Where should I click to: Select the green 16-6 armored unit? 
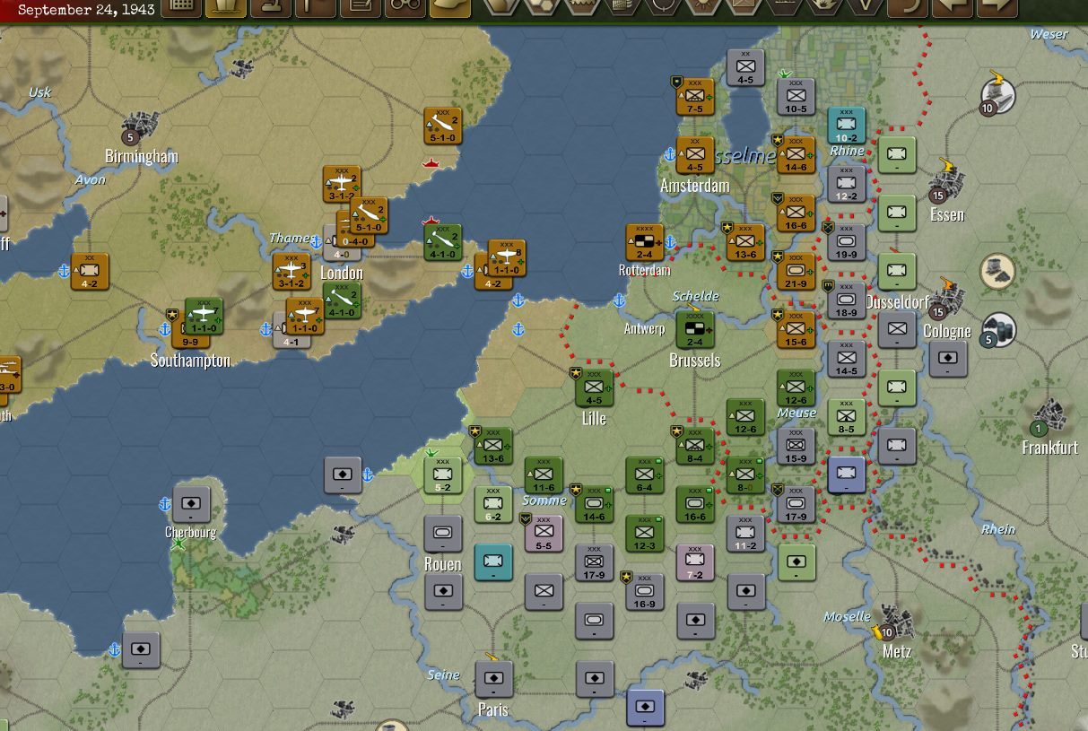tap(695, 504)
